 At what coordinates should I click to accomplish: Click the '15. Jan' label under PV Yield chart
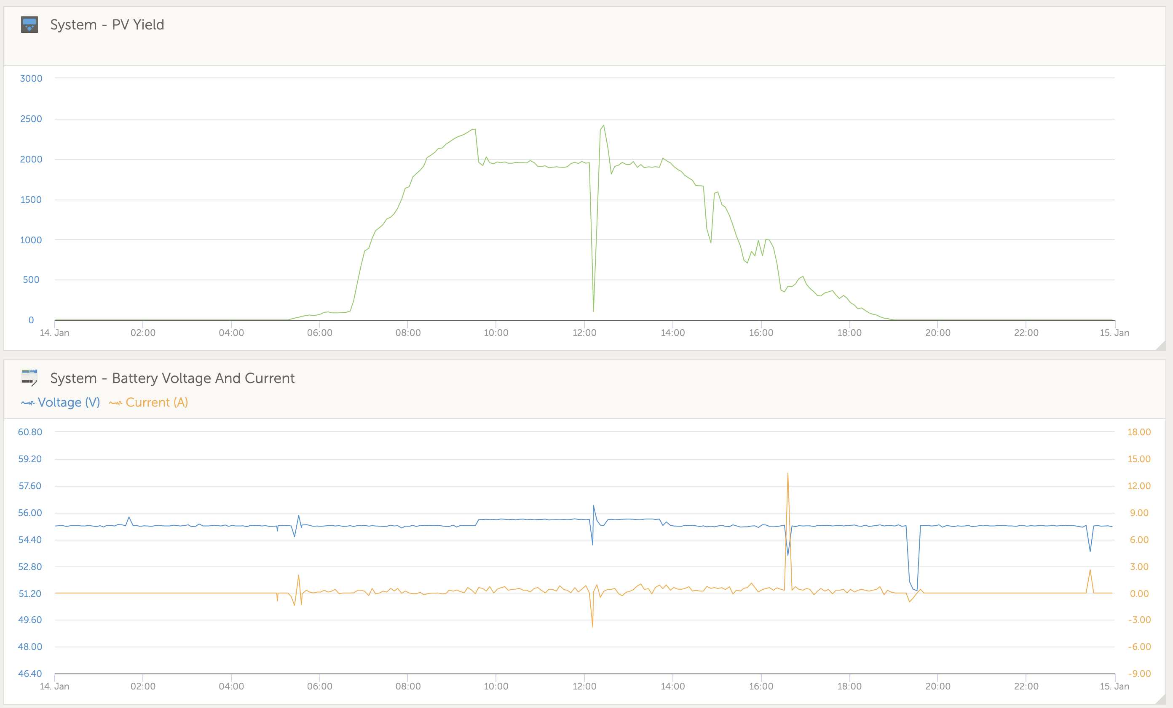(x=1114, y=333)
